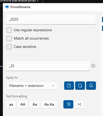Click the search field containing _2025
Screen dimensions: 103x116
point(51,19)
